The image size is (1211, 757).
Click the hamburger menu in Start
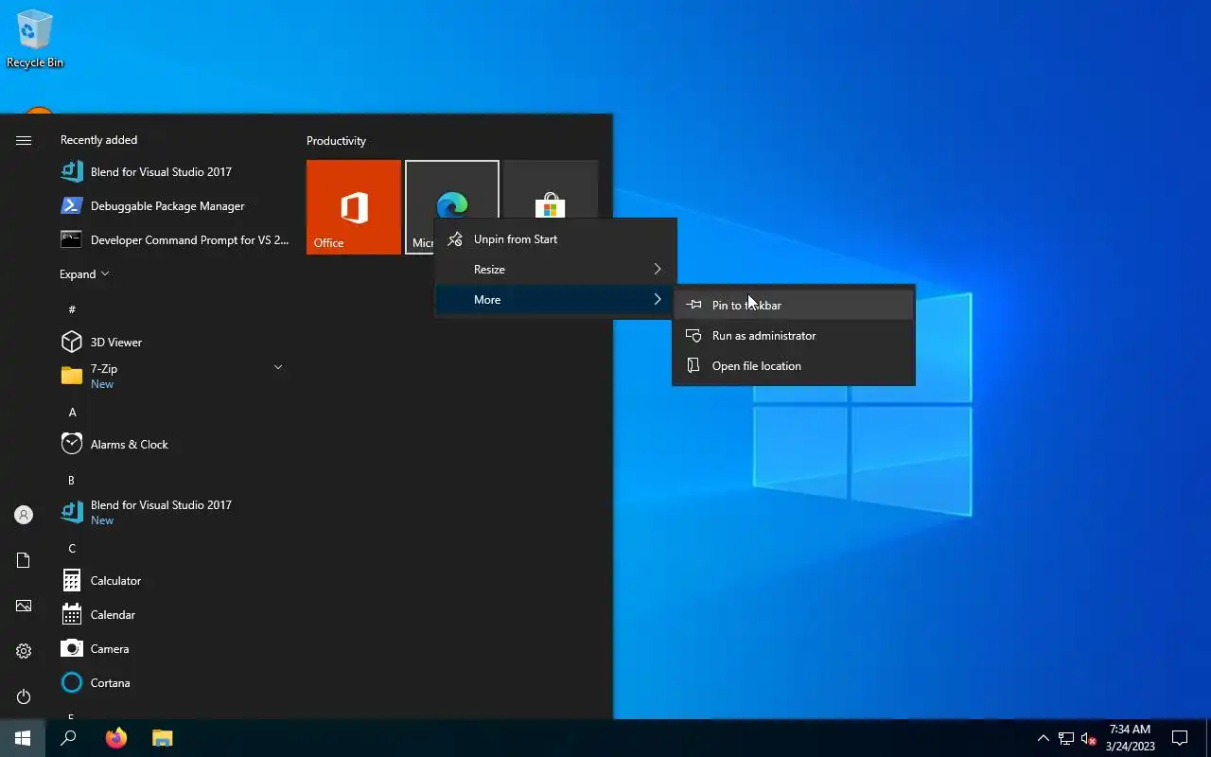pos(24,140)
